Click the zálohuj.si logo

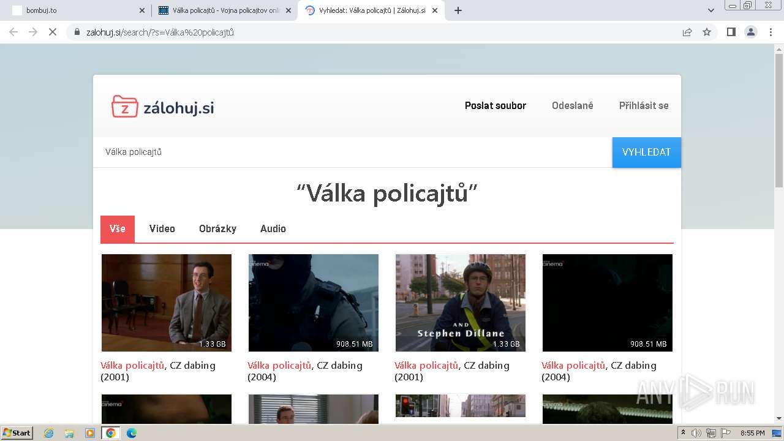tap(163, 107)
